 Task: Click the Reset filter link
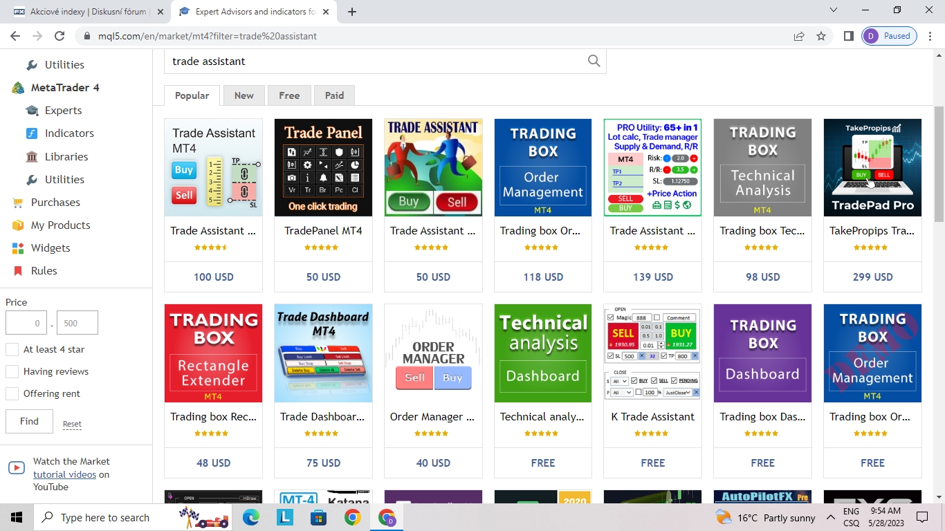[72, 424]
